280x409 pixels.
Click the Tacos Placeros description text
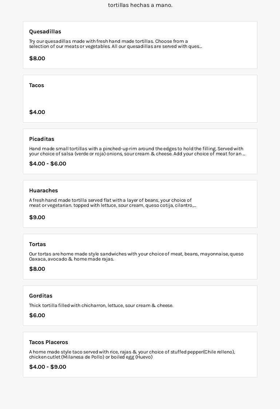tap(132, 355)
